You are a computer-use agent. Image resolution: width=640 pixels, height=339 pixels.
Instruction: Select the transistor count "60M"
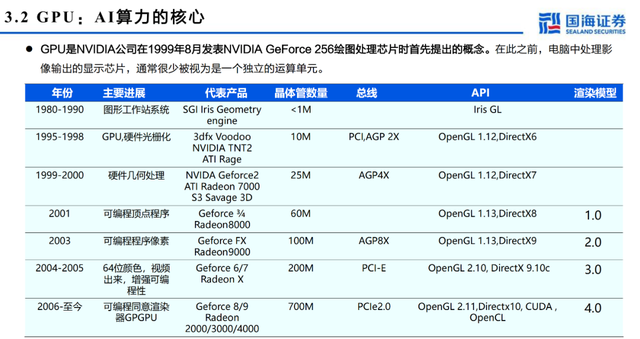tap(301, 213)
